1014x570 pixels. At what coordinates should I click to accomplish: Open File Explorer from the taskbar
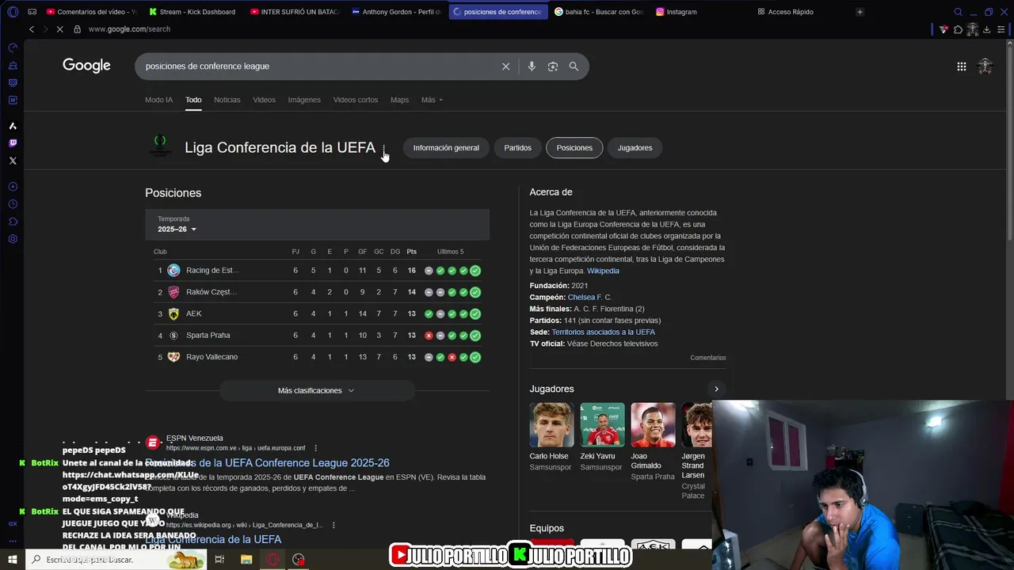point(246,560)
